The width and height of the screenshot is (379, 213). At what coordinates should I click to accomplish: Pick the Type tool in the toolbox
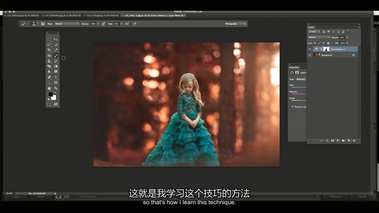(x=56, y=77)
